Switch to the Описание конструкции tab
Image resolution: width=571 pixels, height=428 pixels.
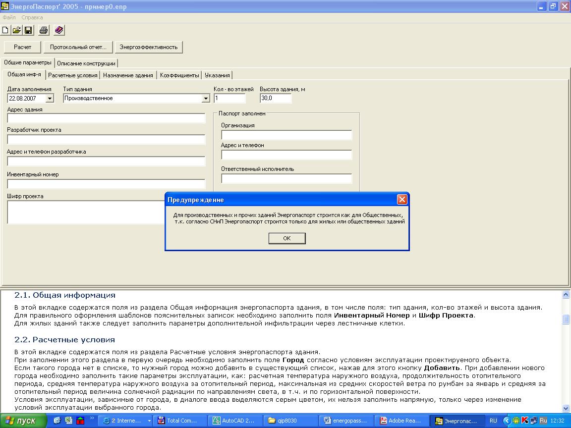pos(86,63)
